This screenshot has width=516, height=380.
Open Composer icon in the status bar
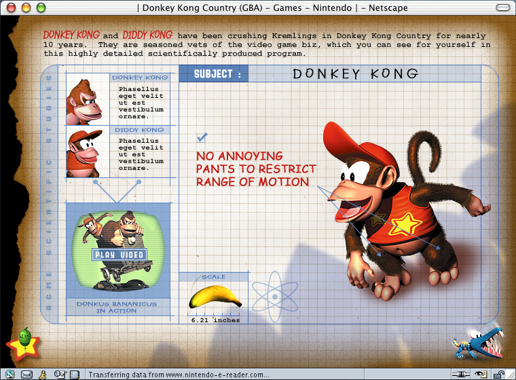click(x=59, y=374)
